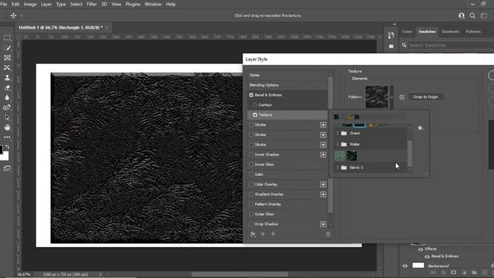Open the tool below the color swatches

7,168
